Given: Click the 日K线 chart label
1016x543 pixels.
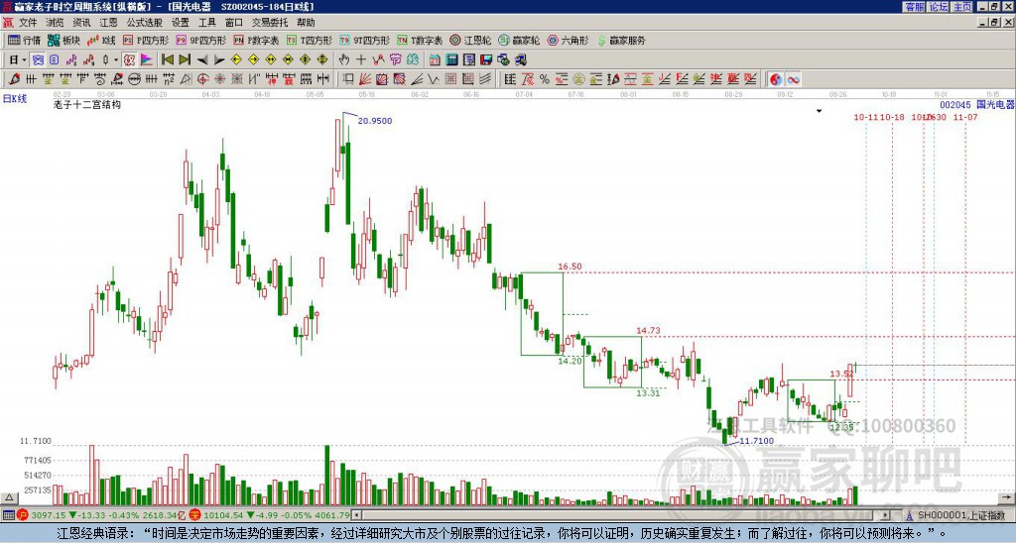Looking at the screenshot, I should [x=14, y=98].
